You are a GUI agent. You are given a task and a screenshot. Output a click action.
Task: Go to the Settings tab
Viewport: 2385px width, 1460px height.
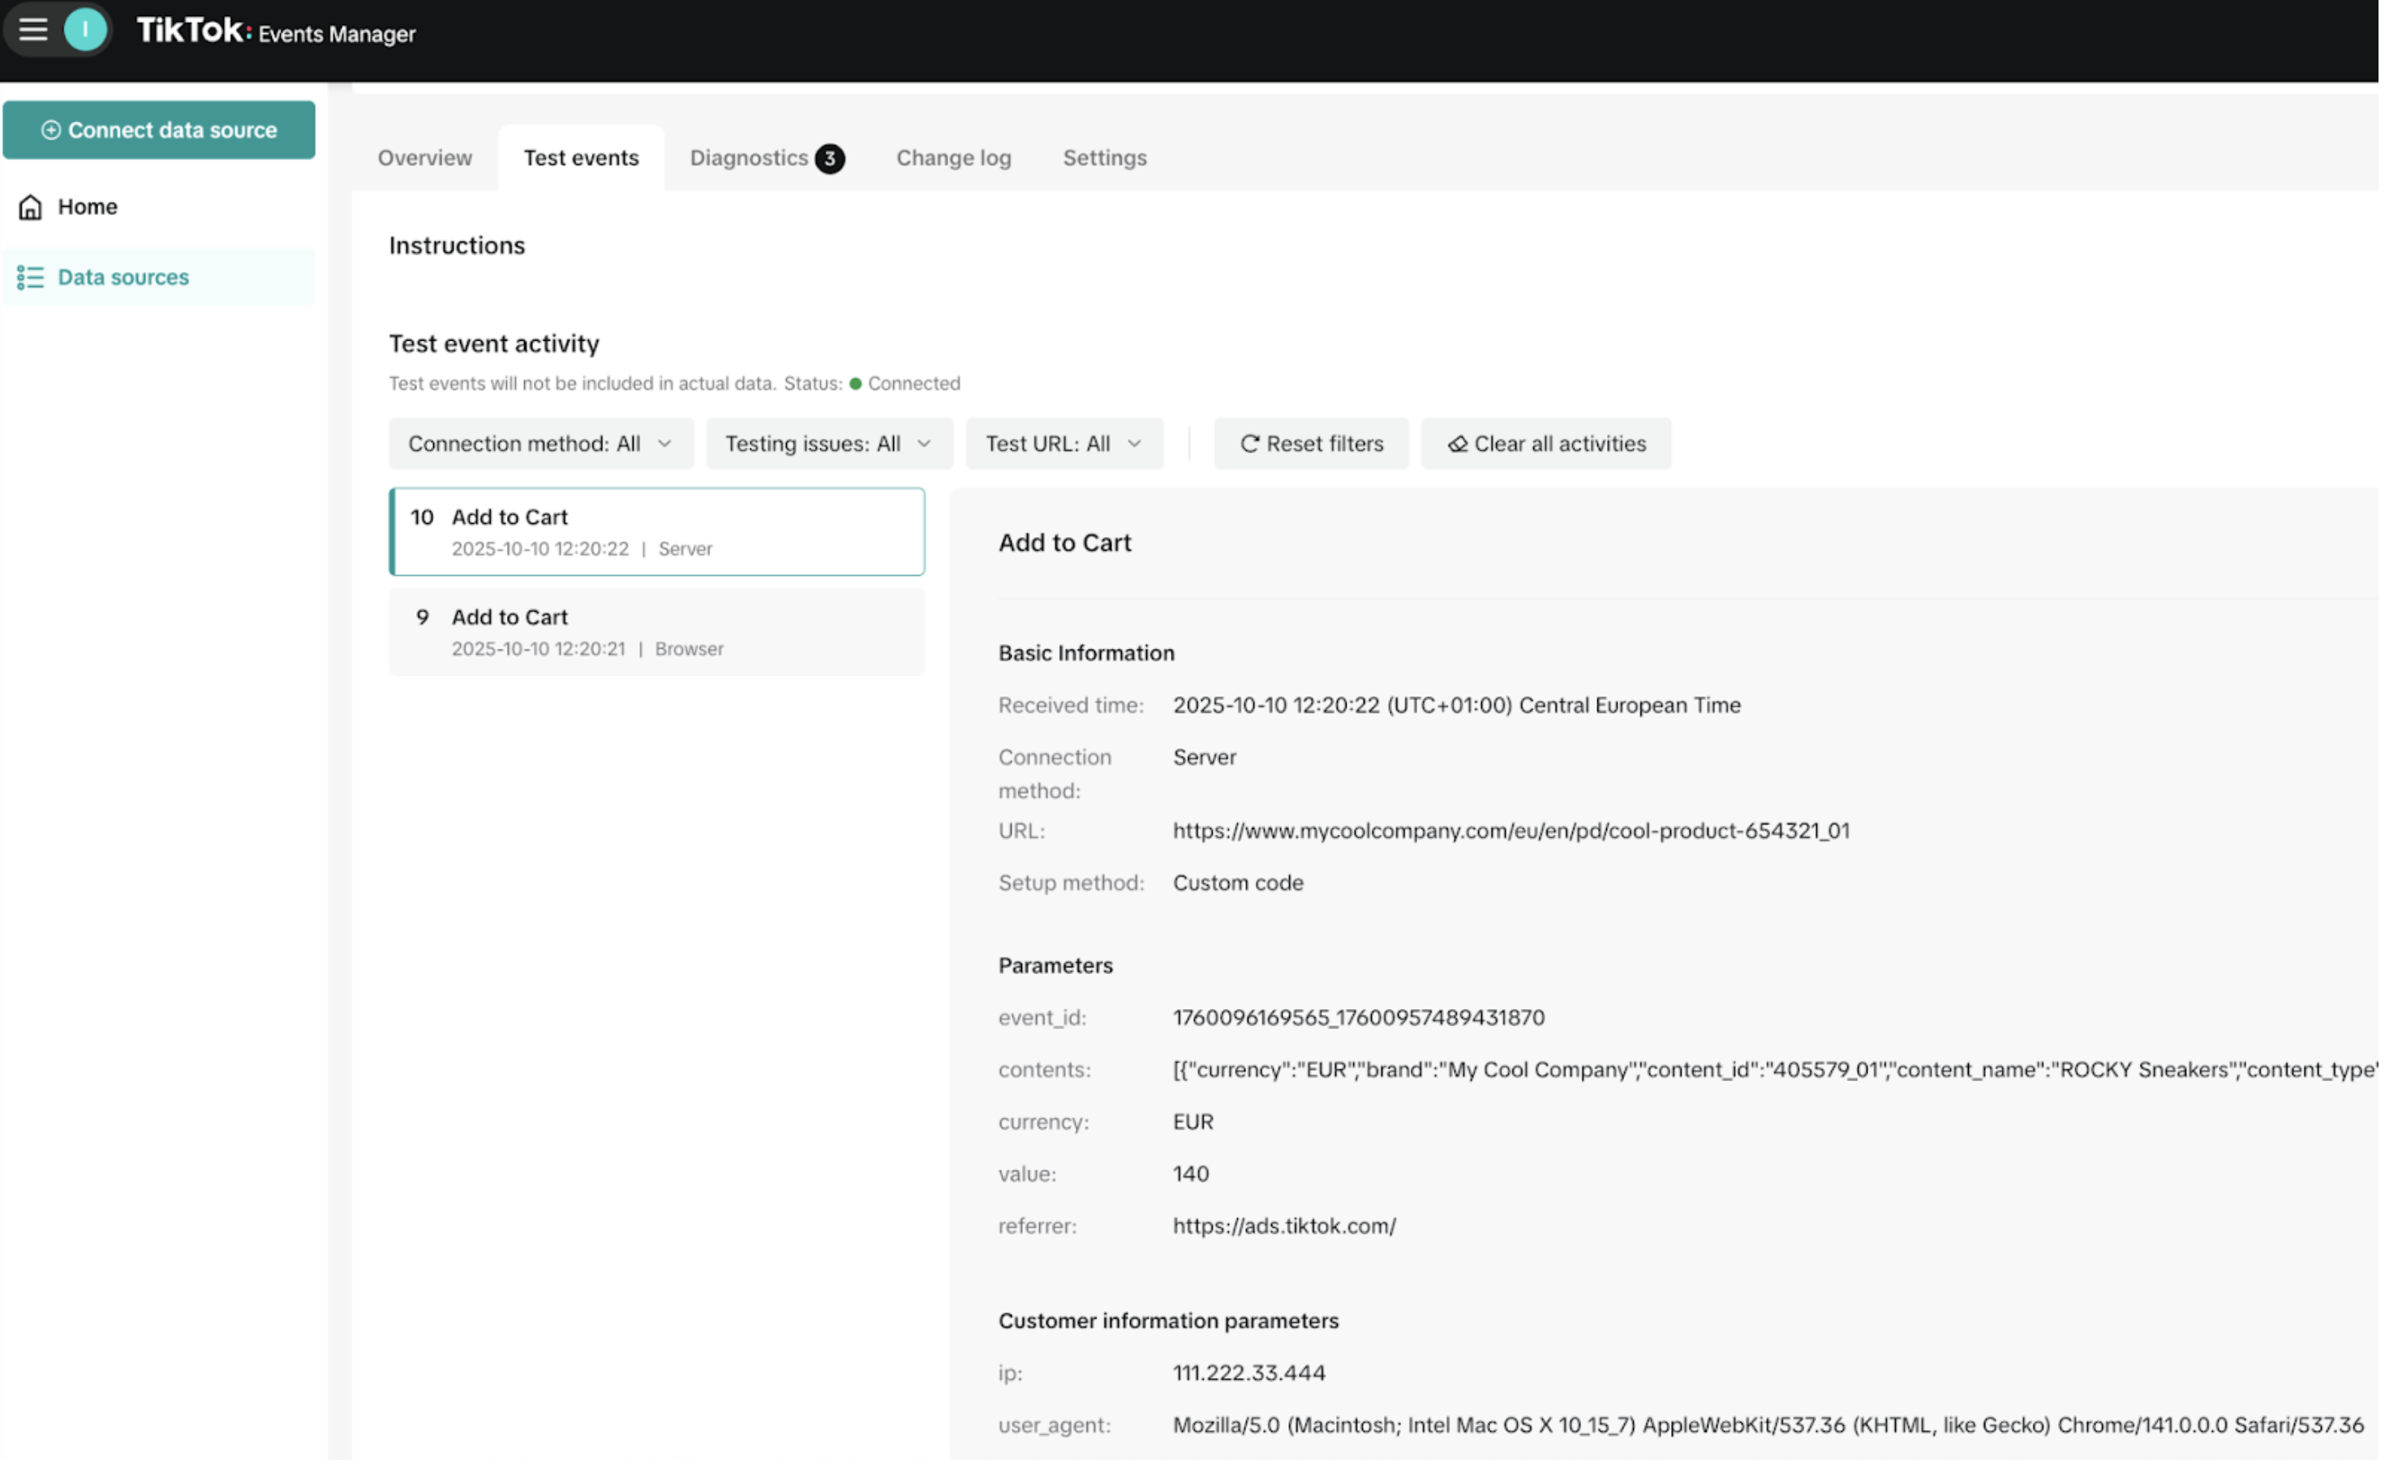(1104, 157)
